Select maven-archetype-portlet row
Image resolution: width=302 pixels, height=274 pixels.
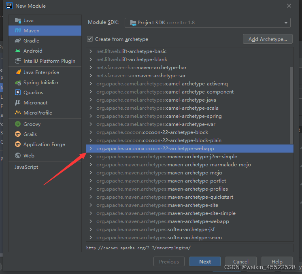coord(190,181)
